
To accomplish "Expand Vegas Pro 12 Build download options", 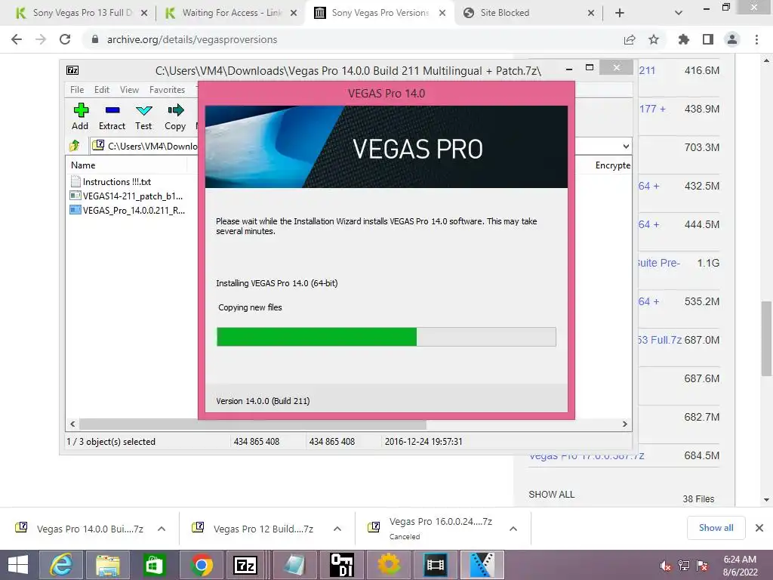I will (337, 529).
